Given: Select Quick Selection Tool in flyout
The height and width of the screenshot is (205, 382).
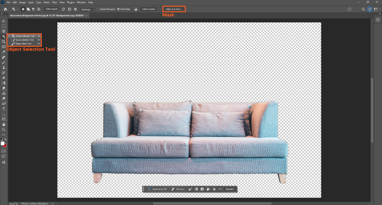Looking at the screenshot, I should click(x=24, y=40).
